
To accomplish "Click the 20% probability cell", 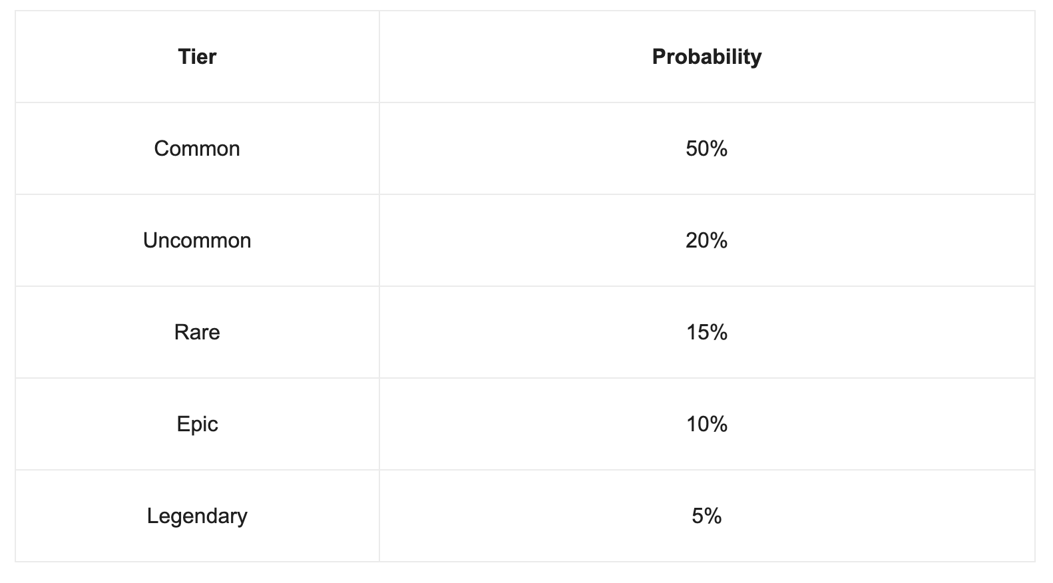I will coord(706,240).
